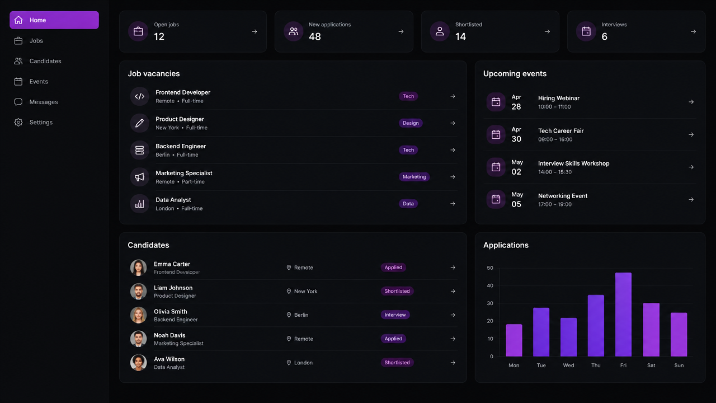This screenshot has width=716, height=403.
Task: Click Olivia Smith's profile photo
Action: 138,315
